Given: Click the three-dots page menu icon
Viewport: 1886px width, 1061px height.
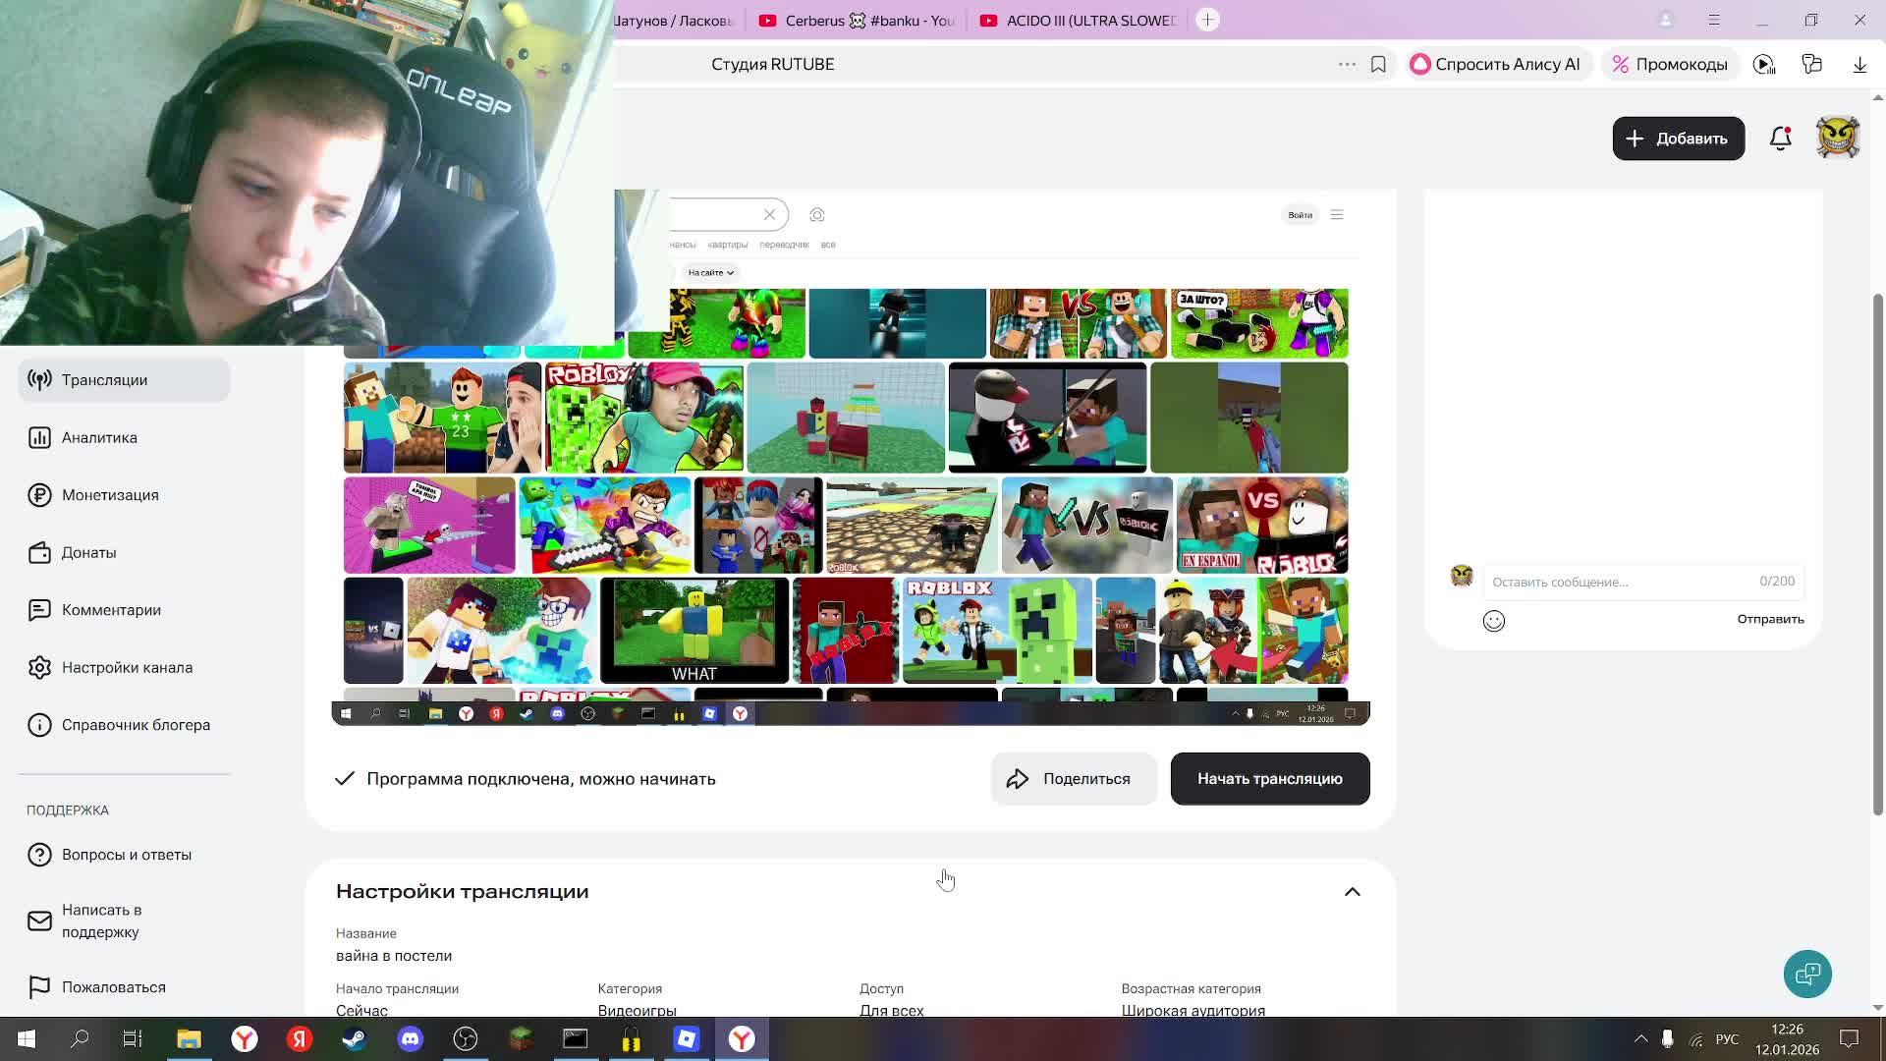Looking at the screenshot, I should click(x=1347, y=64).
